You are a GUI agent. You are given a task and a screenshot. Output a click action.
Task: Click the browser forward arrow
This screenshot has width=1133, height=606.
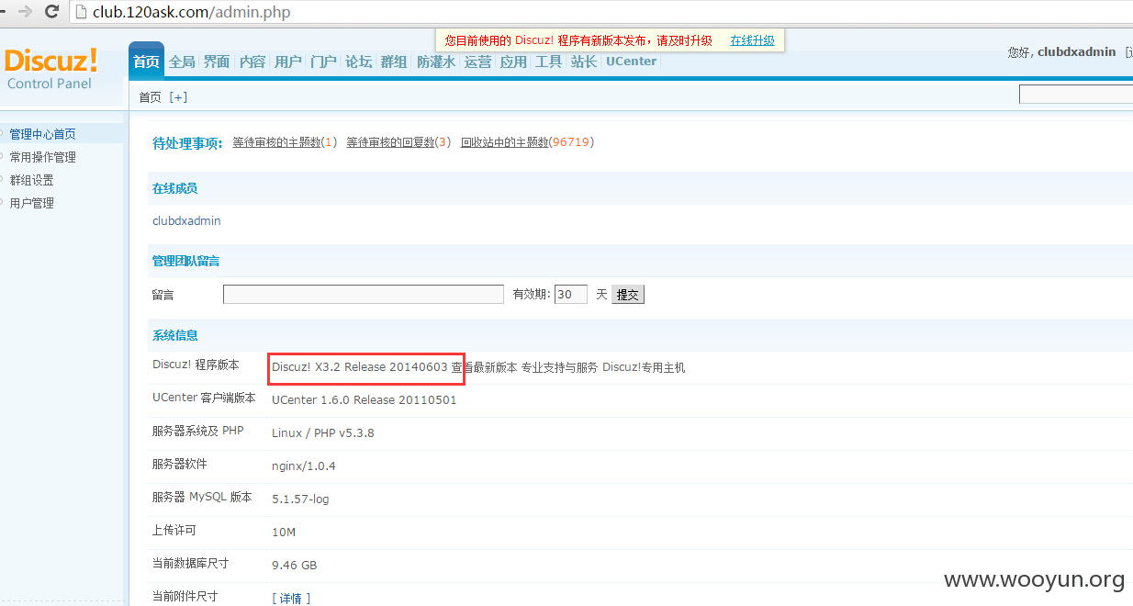pyautogui.click(x=26, y=12)
